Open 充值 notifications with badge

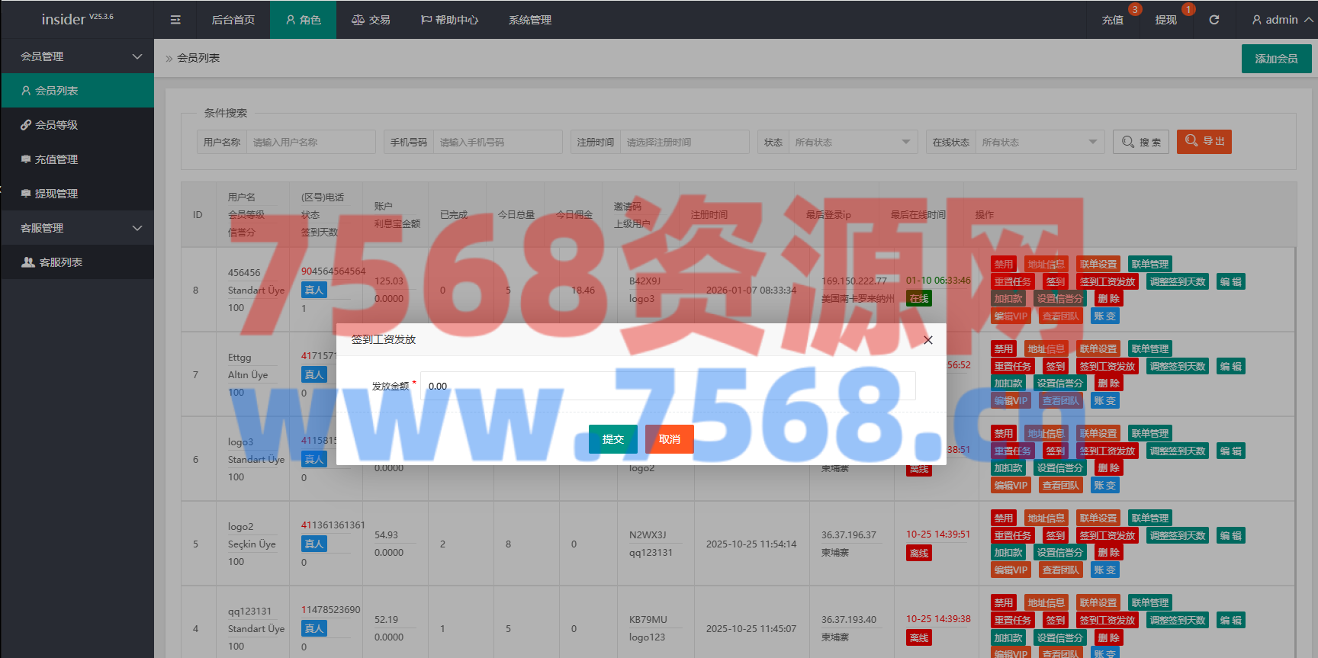1112,20
